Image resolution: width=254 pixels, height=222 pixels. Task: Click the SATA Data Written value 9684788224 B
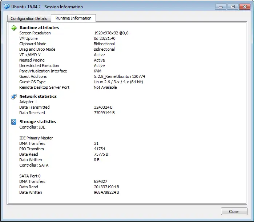(x=106, y=192)
